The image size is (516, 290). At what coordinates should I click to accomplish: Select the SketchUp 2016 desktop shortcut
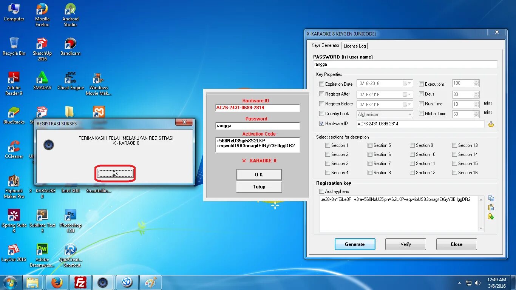[42, 49]
